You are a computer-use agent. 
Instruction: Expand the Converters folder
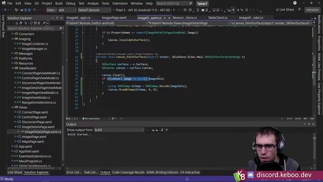point(12,34)
